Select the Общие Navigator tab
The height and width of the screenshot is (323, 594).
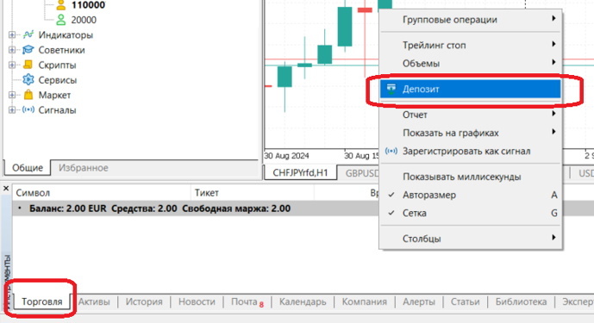(28, 168)
